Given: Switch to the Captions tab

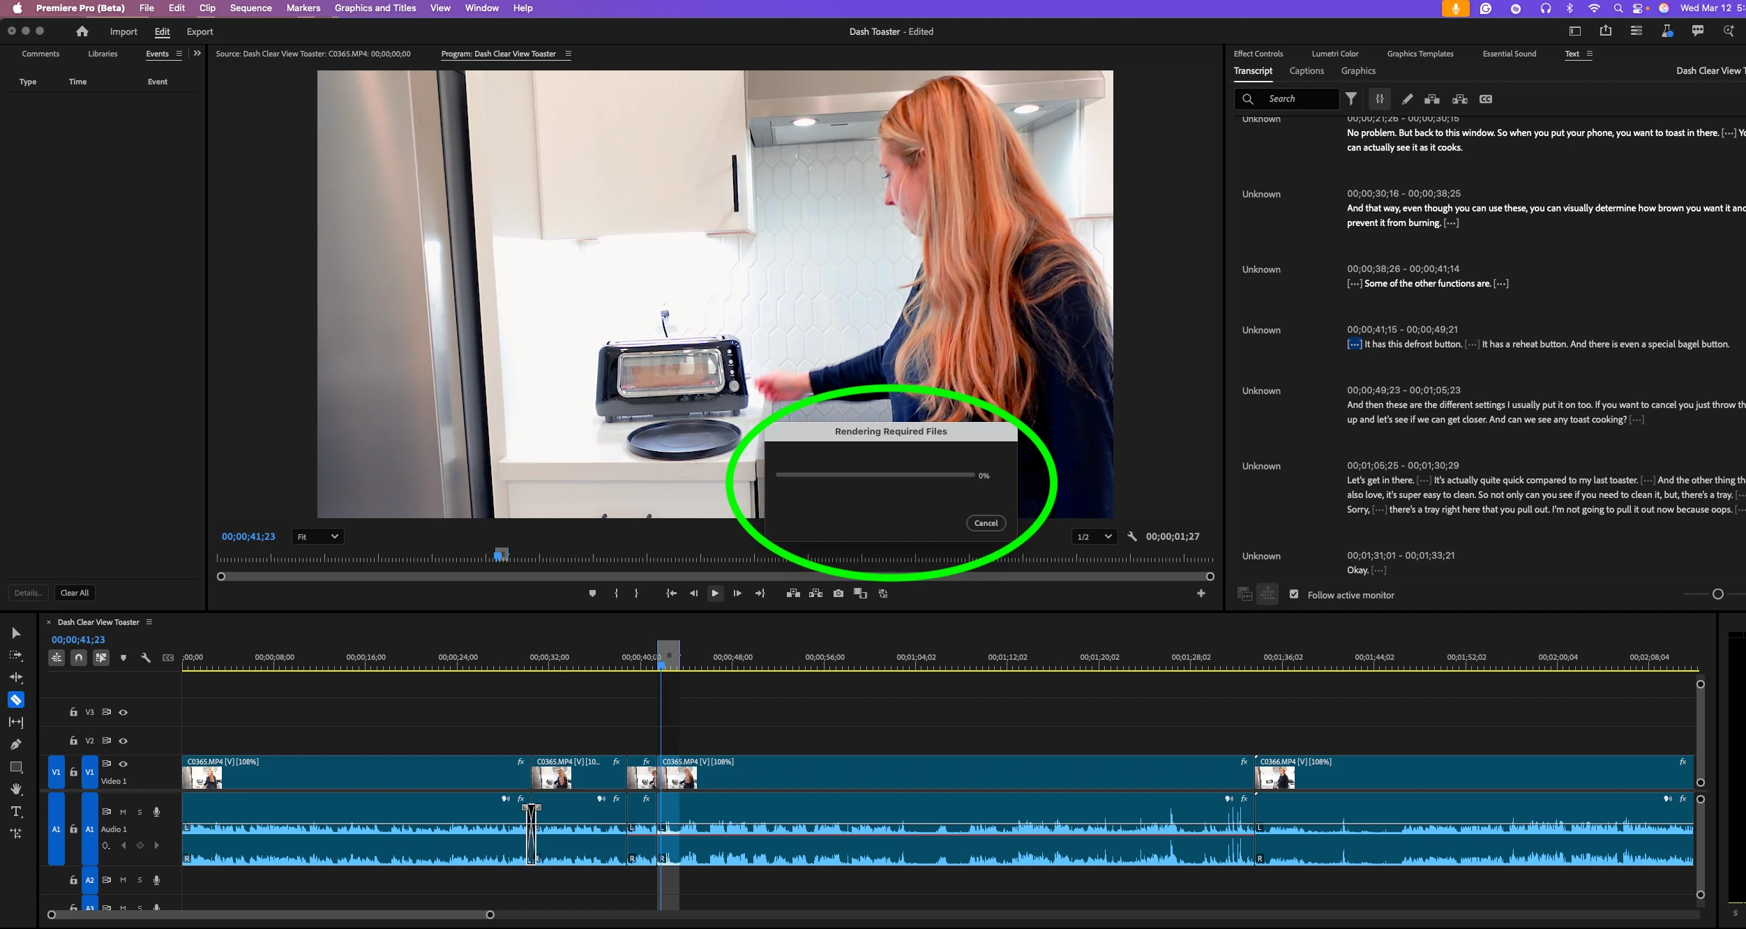Looking at the screenshot, I should click(1306, 71).
